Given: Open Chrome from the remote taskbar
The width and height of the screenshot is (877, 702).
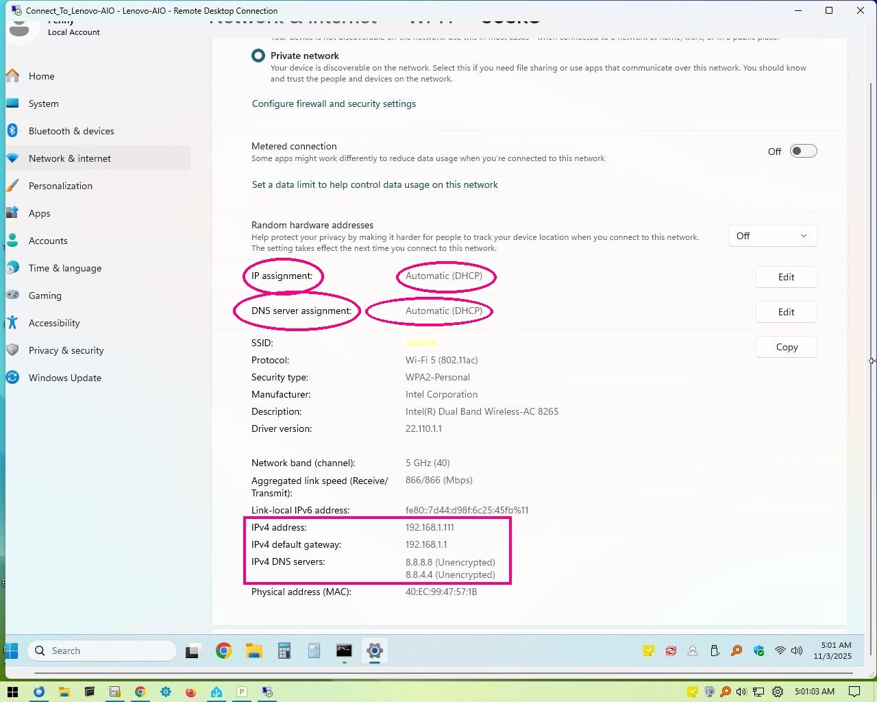Looking at the screenshot, I should click(223, 651).
